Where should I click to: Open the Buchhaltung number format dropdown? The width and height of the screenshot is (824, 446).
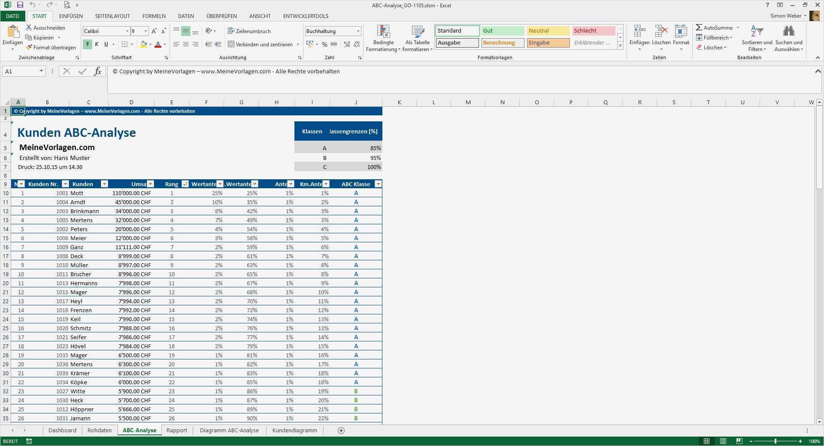click(x=357, y=31)
